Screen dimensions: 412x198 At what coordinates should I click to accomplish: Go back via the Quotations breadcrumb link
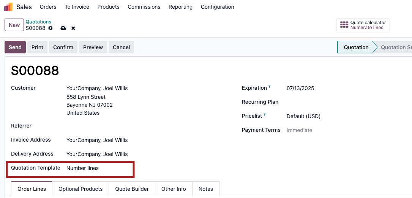(x=38, y=22)
